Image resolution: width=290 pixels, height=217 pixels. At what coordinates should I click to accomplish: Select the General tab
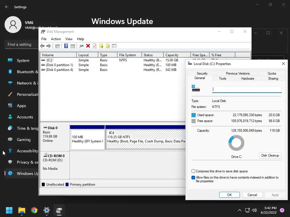[x=200, y=78]
